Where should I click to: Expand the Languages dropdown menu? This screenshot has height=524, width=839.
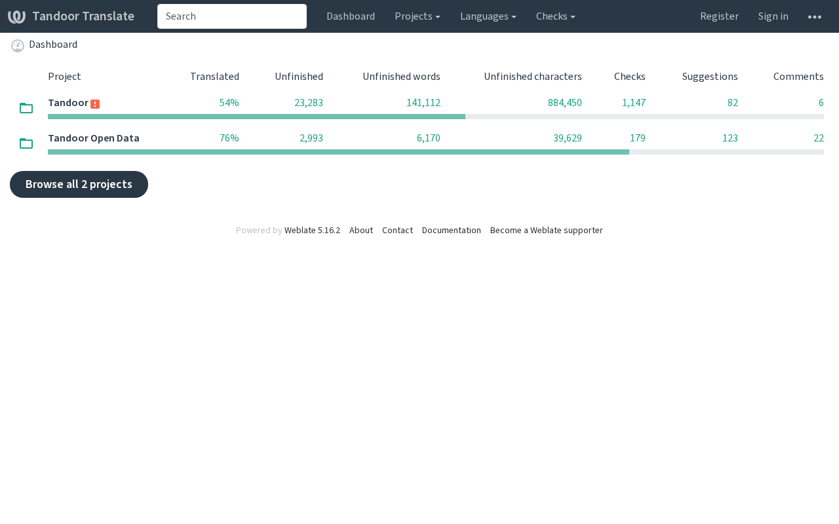pos(488,16)
